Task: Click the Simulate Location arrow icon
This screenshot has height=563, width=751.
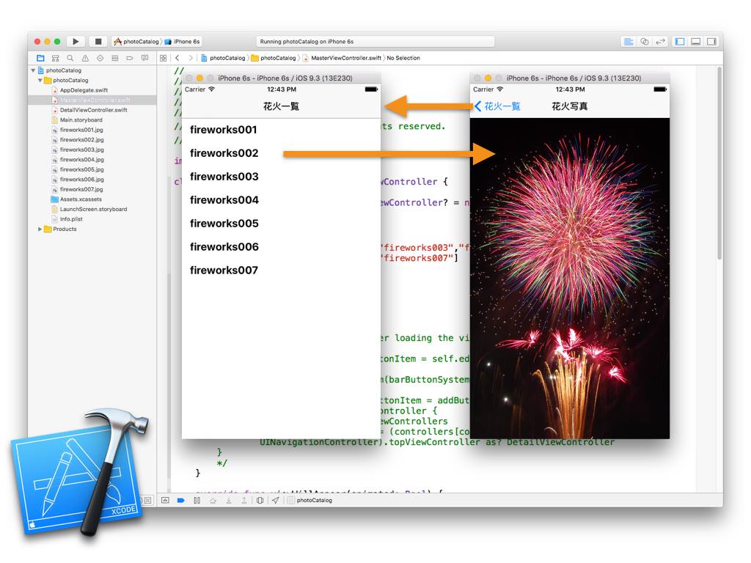Action: tap(276, 500)
